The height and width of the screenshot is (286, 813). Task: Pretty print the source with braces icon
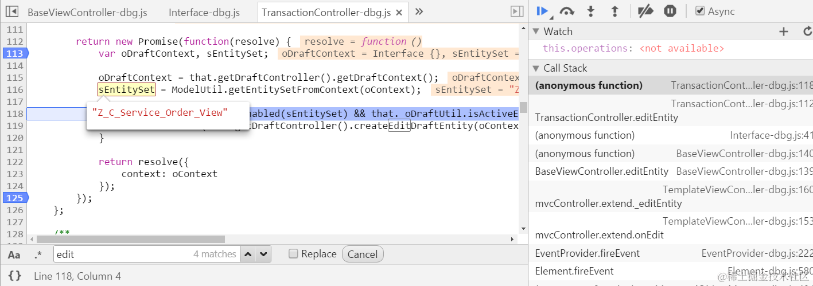[x=14, y=276]
